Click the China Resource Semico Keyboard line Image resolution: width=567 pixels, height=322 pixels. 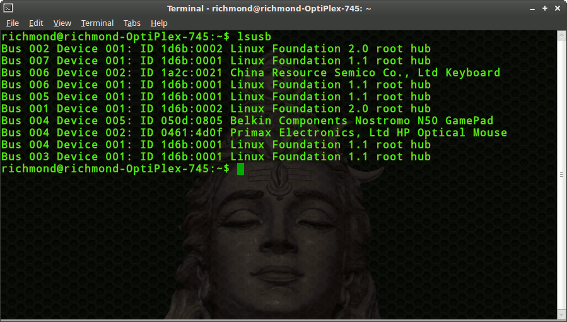pos(250,73)
